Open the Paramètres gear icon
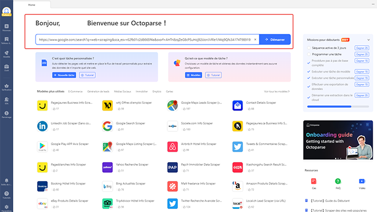 6,207
